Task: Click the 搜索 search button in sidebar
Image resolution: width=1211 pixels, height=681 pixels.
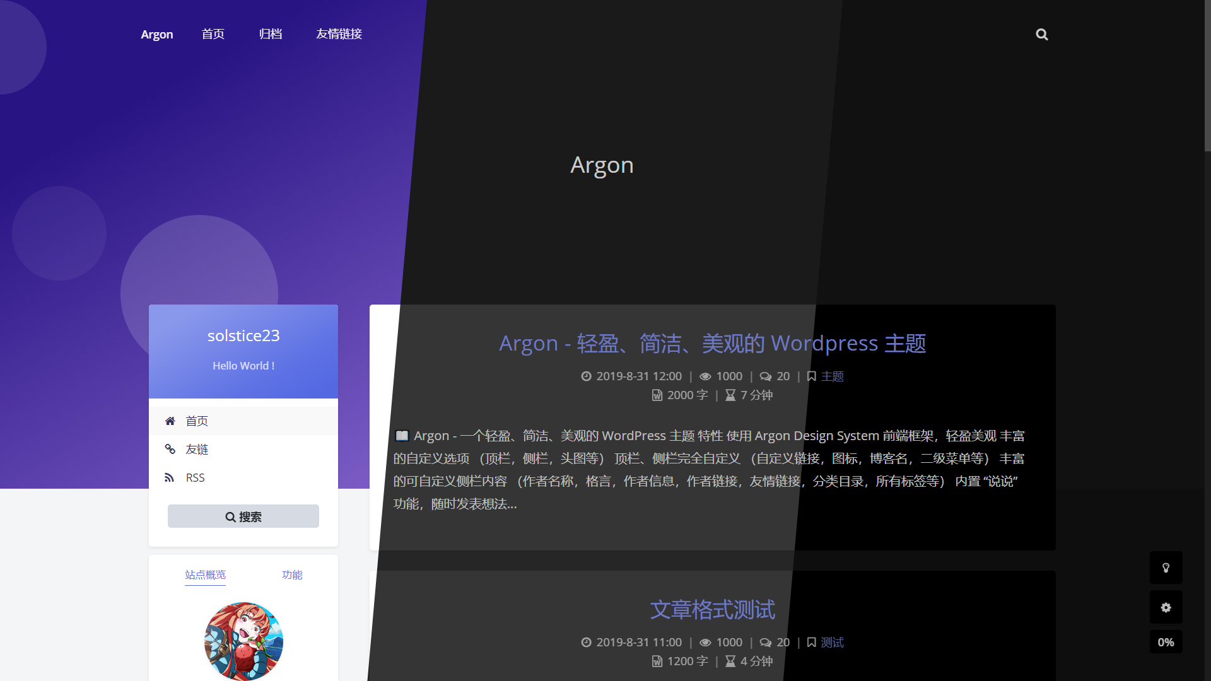Action: (x=243, y=516)
